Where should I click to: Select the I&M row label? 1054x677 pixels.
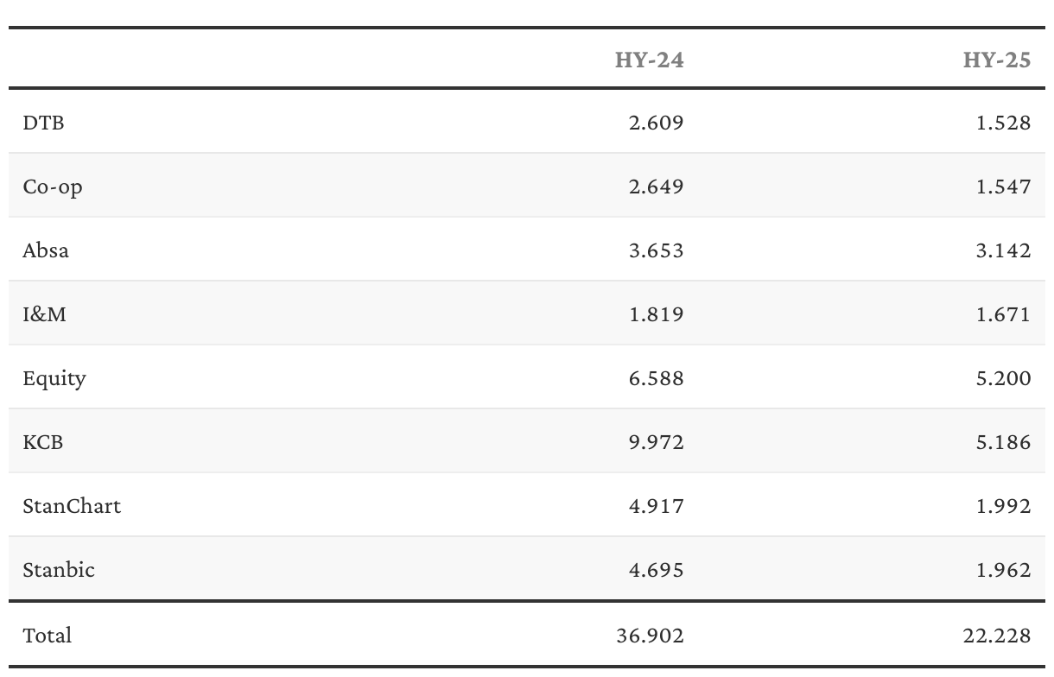45,314
